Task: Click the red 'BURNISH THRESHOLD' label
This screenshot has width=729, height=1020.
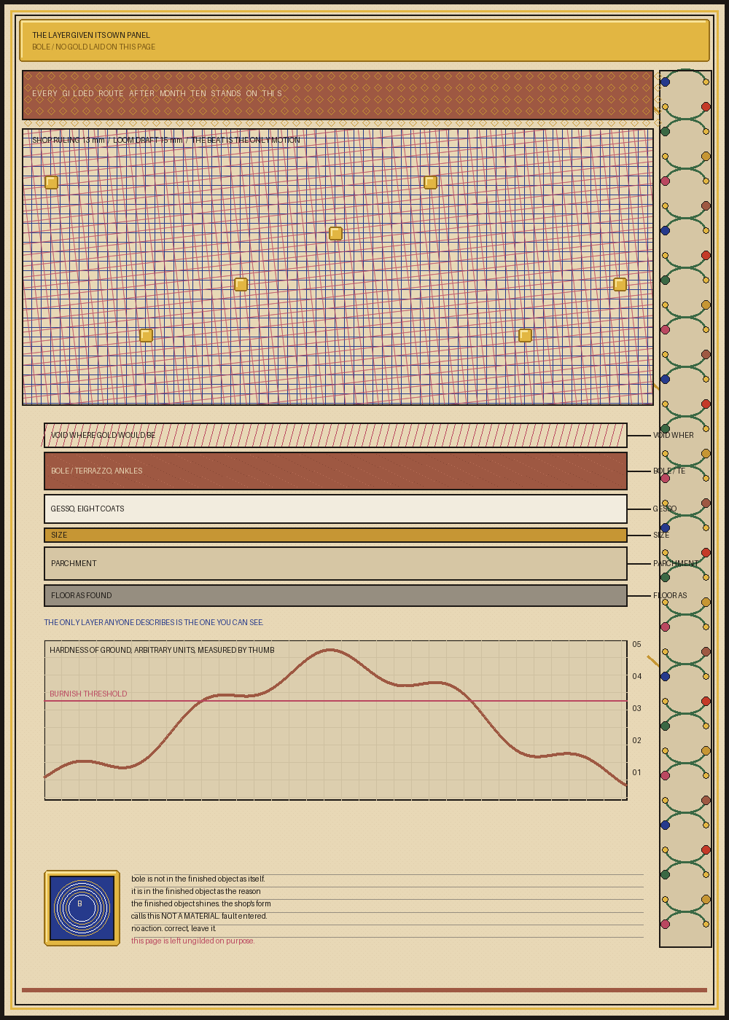Action: tap(88, 694)
